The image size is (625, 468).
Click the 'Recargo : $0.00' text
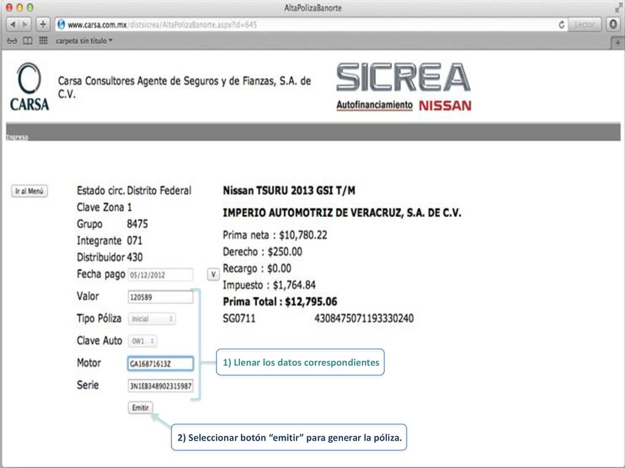257,269
